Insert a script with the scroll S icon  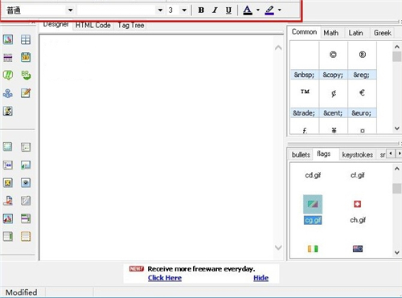(8, 111)
